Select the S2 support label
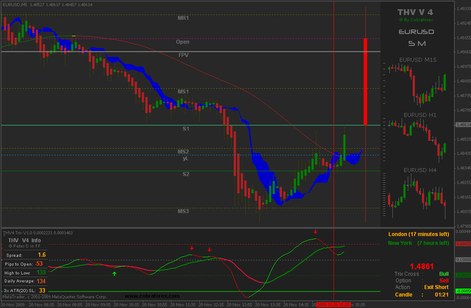The height and width of the screenshot is (308, 471). click(186, 174)
